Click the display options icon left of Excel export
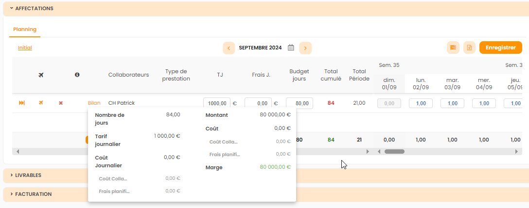The image size is (529, 208). pos(453,48)
